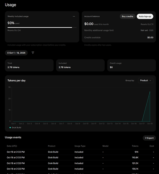159x174 pixels.
Task: Export the usage events
Action: (149, 138)
